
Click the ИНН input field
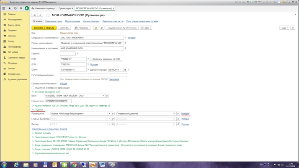click(73, 59)
